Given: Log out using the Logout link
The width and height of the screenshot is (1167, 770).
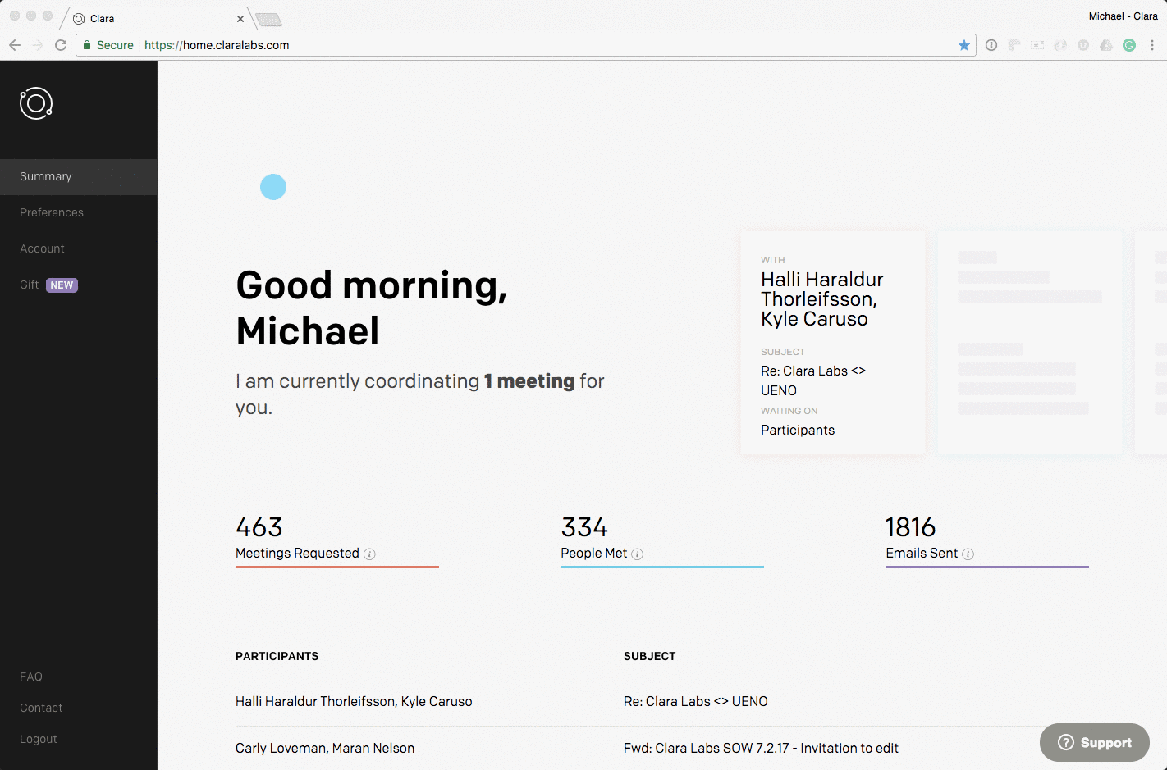Looking at the screenshot, I should point(39,739).
